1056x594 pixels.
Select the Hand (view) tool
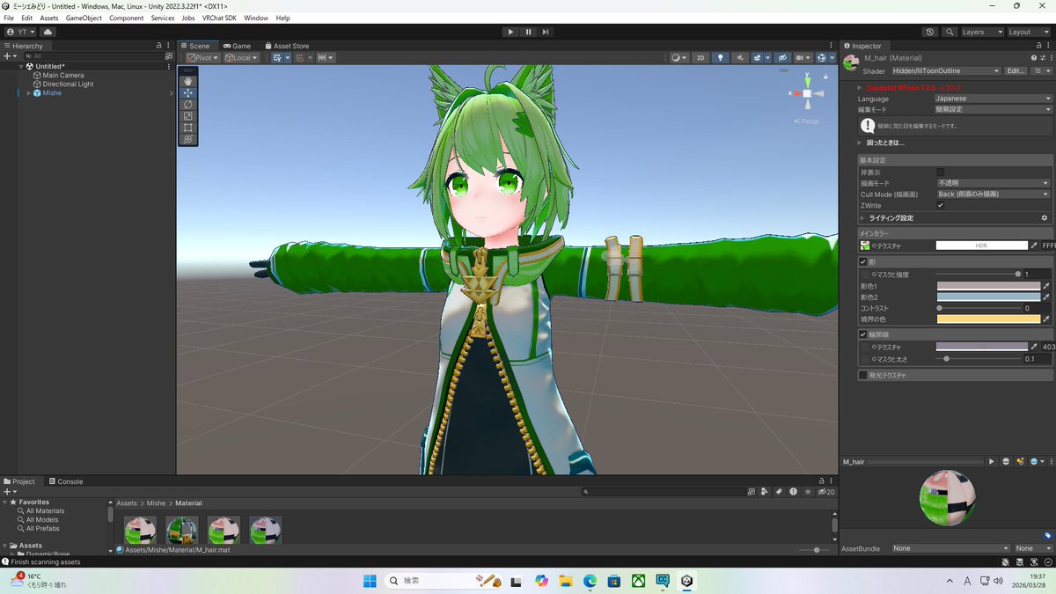click(188, 81)
